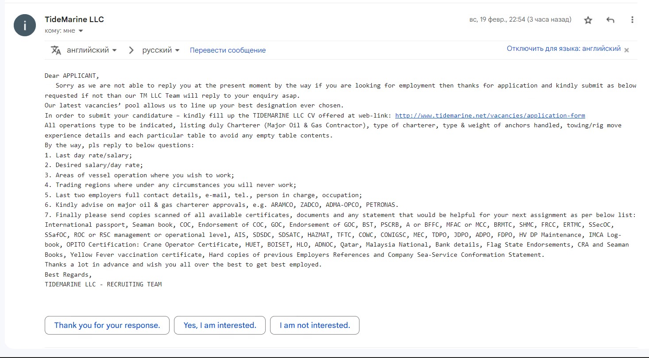Open the 'английский' source language dropdown
This screenshot has width=649, height=358.
coord(92,50)
